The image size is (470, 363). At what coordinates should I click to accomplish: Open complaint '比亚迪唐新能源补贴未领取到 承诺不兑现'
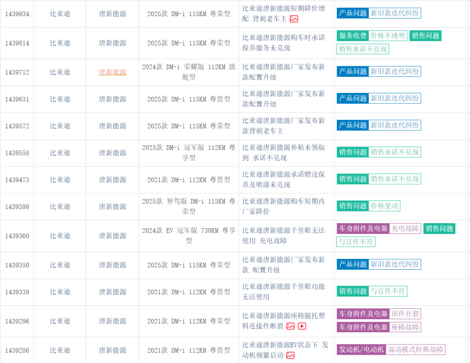pos(283,153)
